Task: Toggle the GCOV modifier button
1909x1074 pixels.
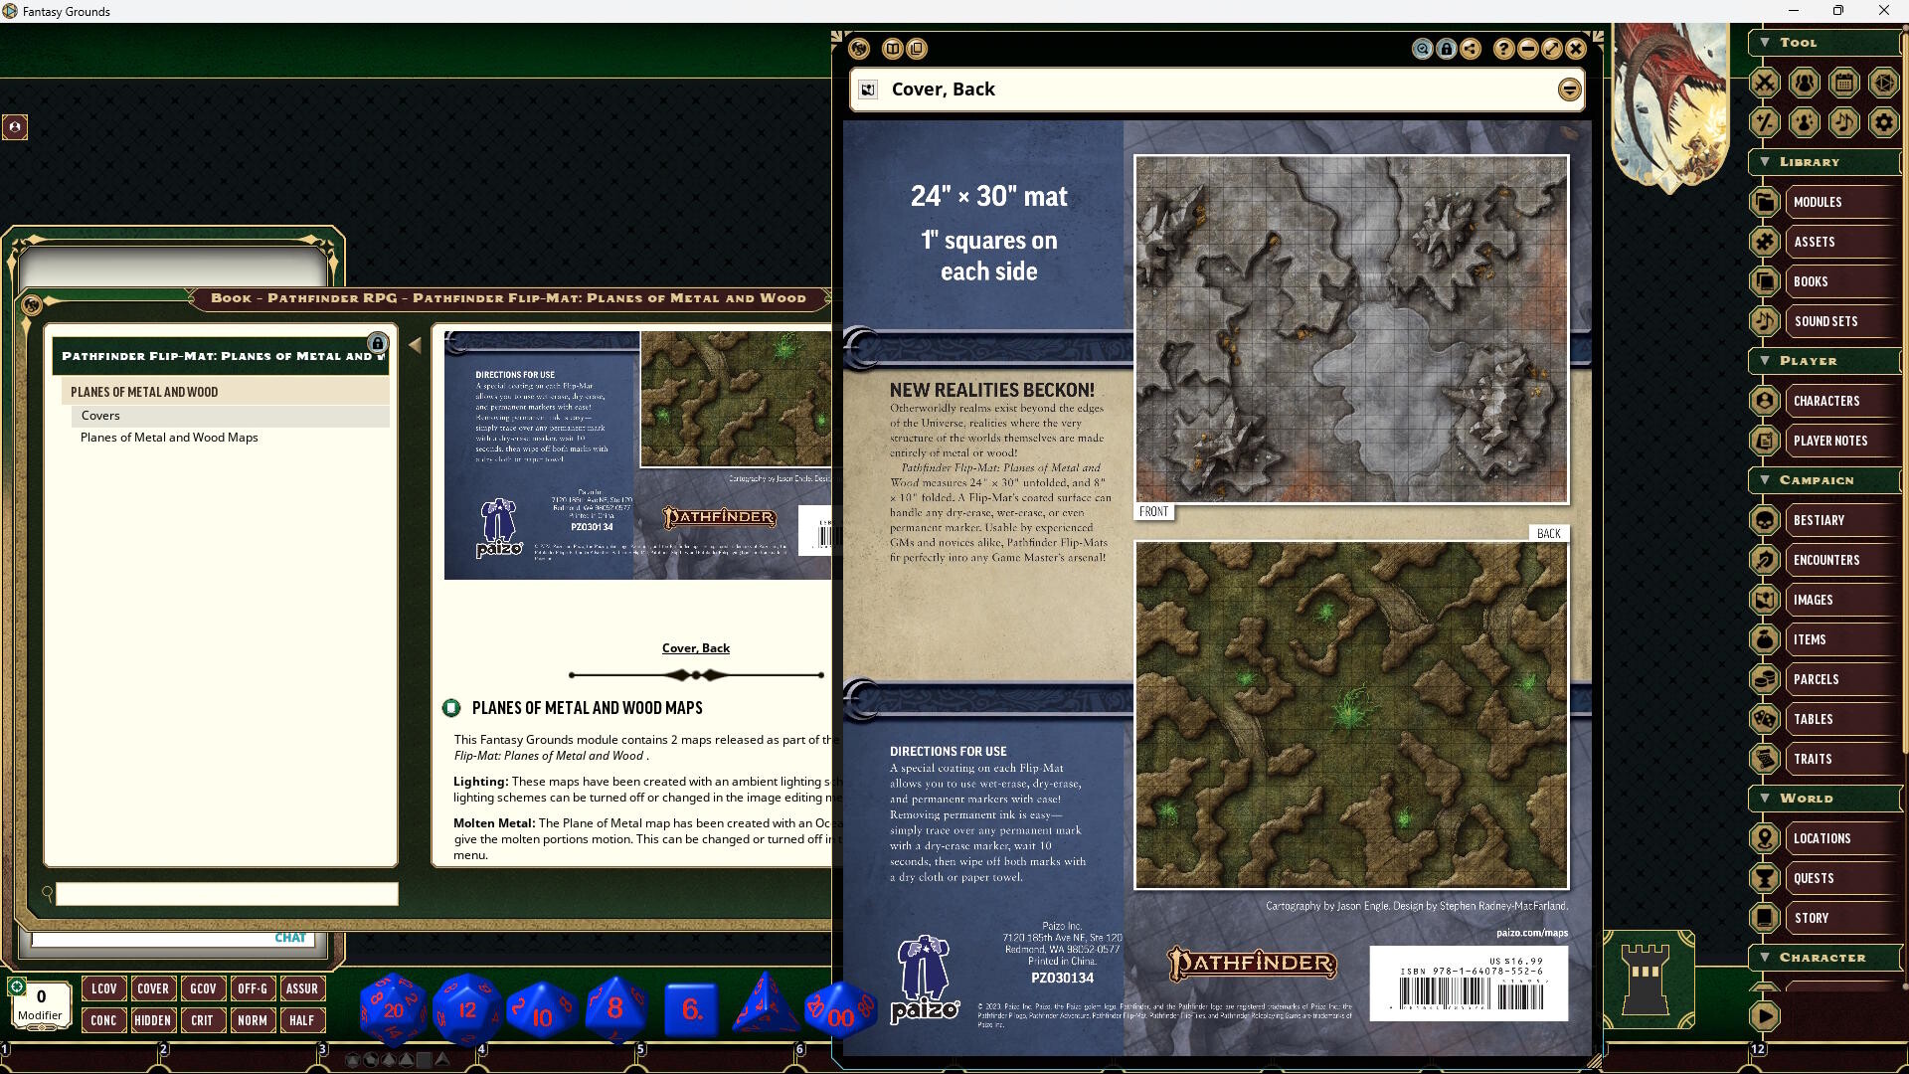Action: pos(203,988)
